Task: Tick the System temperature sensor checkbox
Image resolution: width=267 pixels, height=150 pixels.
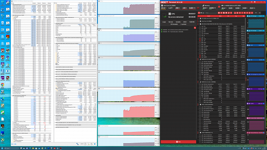Action: pos(200,28)
